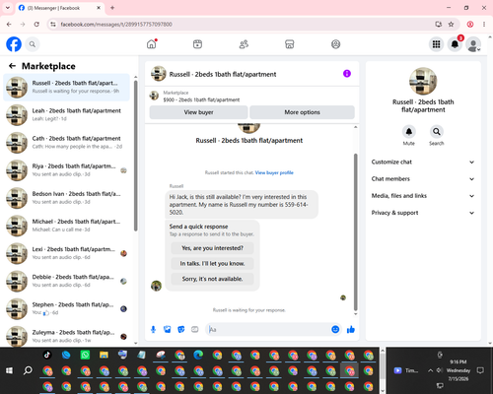493x394 pixels.
Task: Open the purple conversation information icon
Action: (x=347, y=74)
